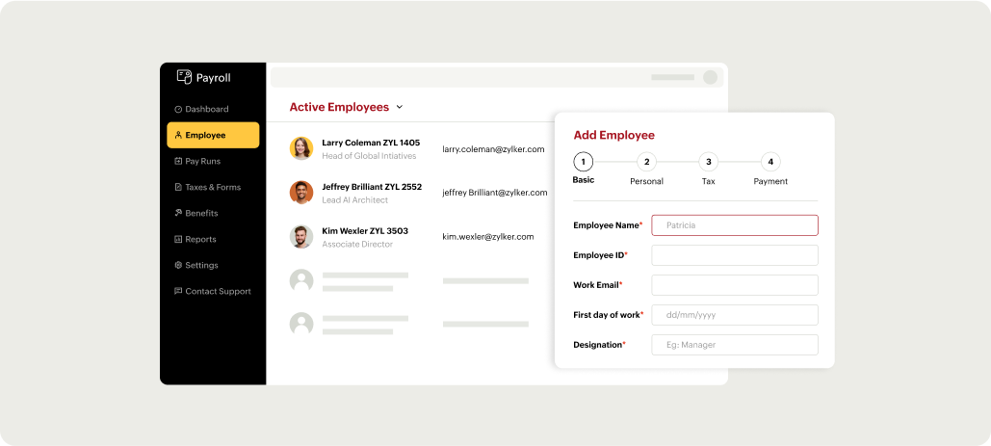Click the Benefits umbrella icon
Image resolution: width=991 pixels, height=446 pixels.
(178, 213)
